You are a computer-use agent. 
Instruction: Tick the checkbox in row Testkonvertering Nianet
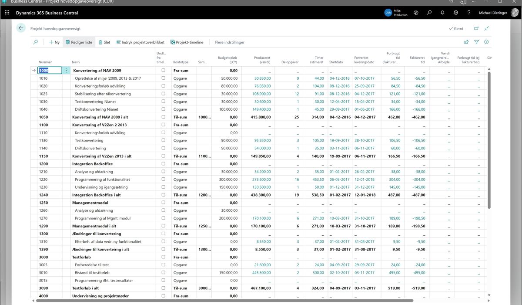point(163,102)
